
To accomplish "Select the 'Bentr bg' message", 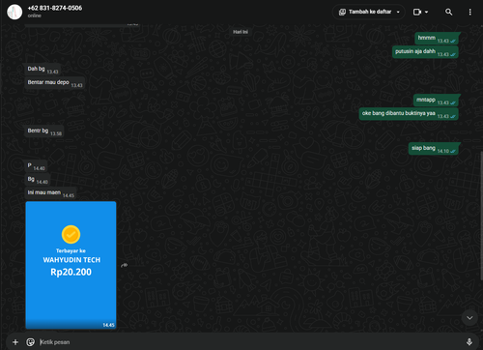I will click(44, 131).
